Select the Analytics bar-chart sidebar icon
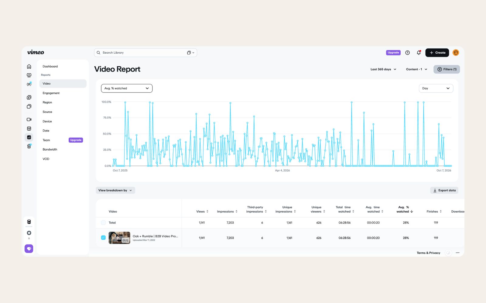The image size is (486, 303). (x=29, y=137)
